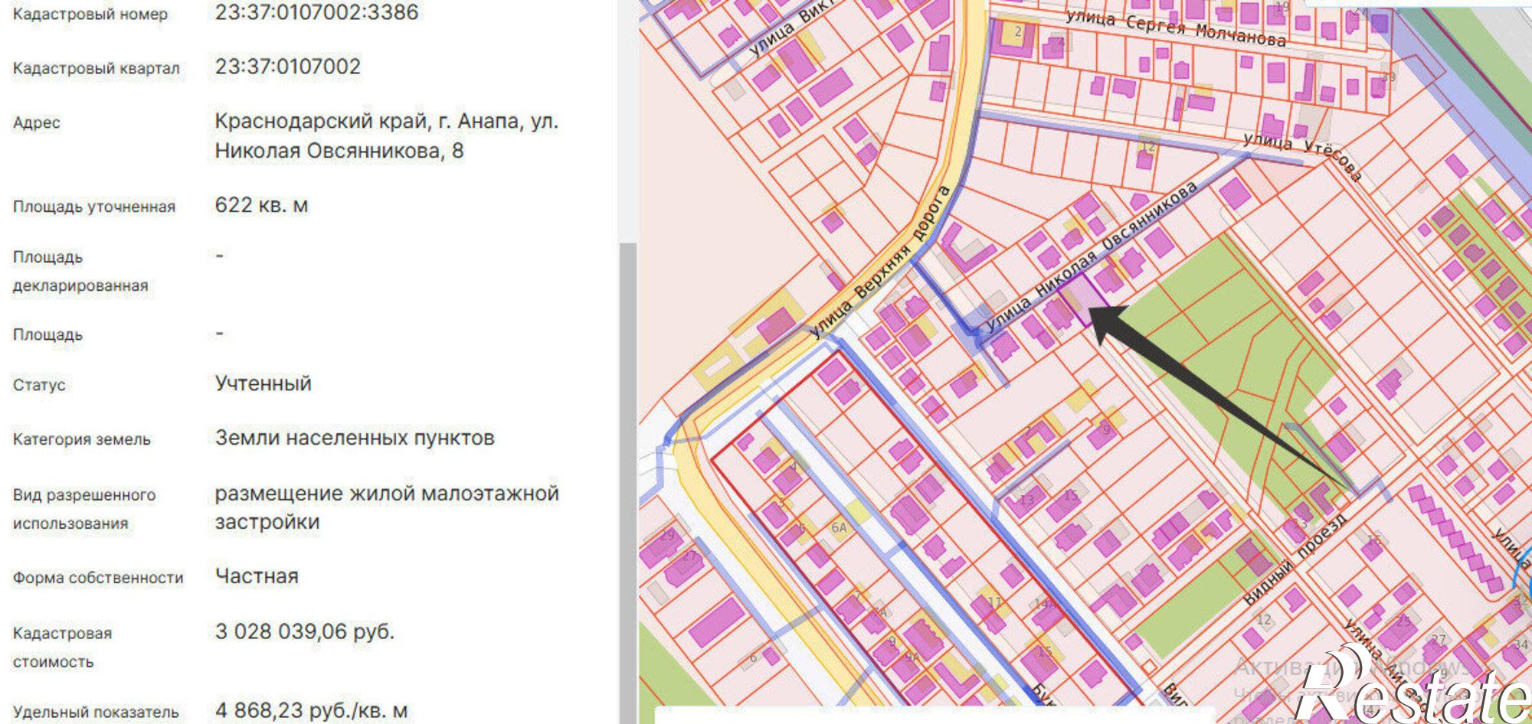Click the status value Учтенный
Viewport: 1532px width, 724px height.
(x=263, y=383)
